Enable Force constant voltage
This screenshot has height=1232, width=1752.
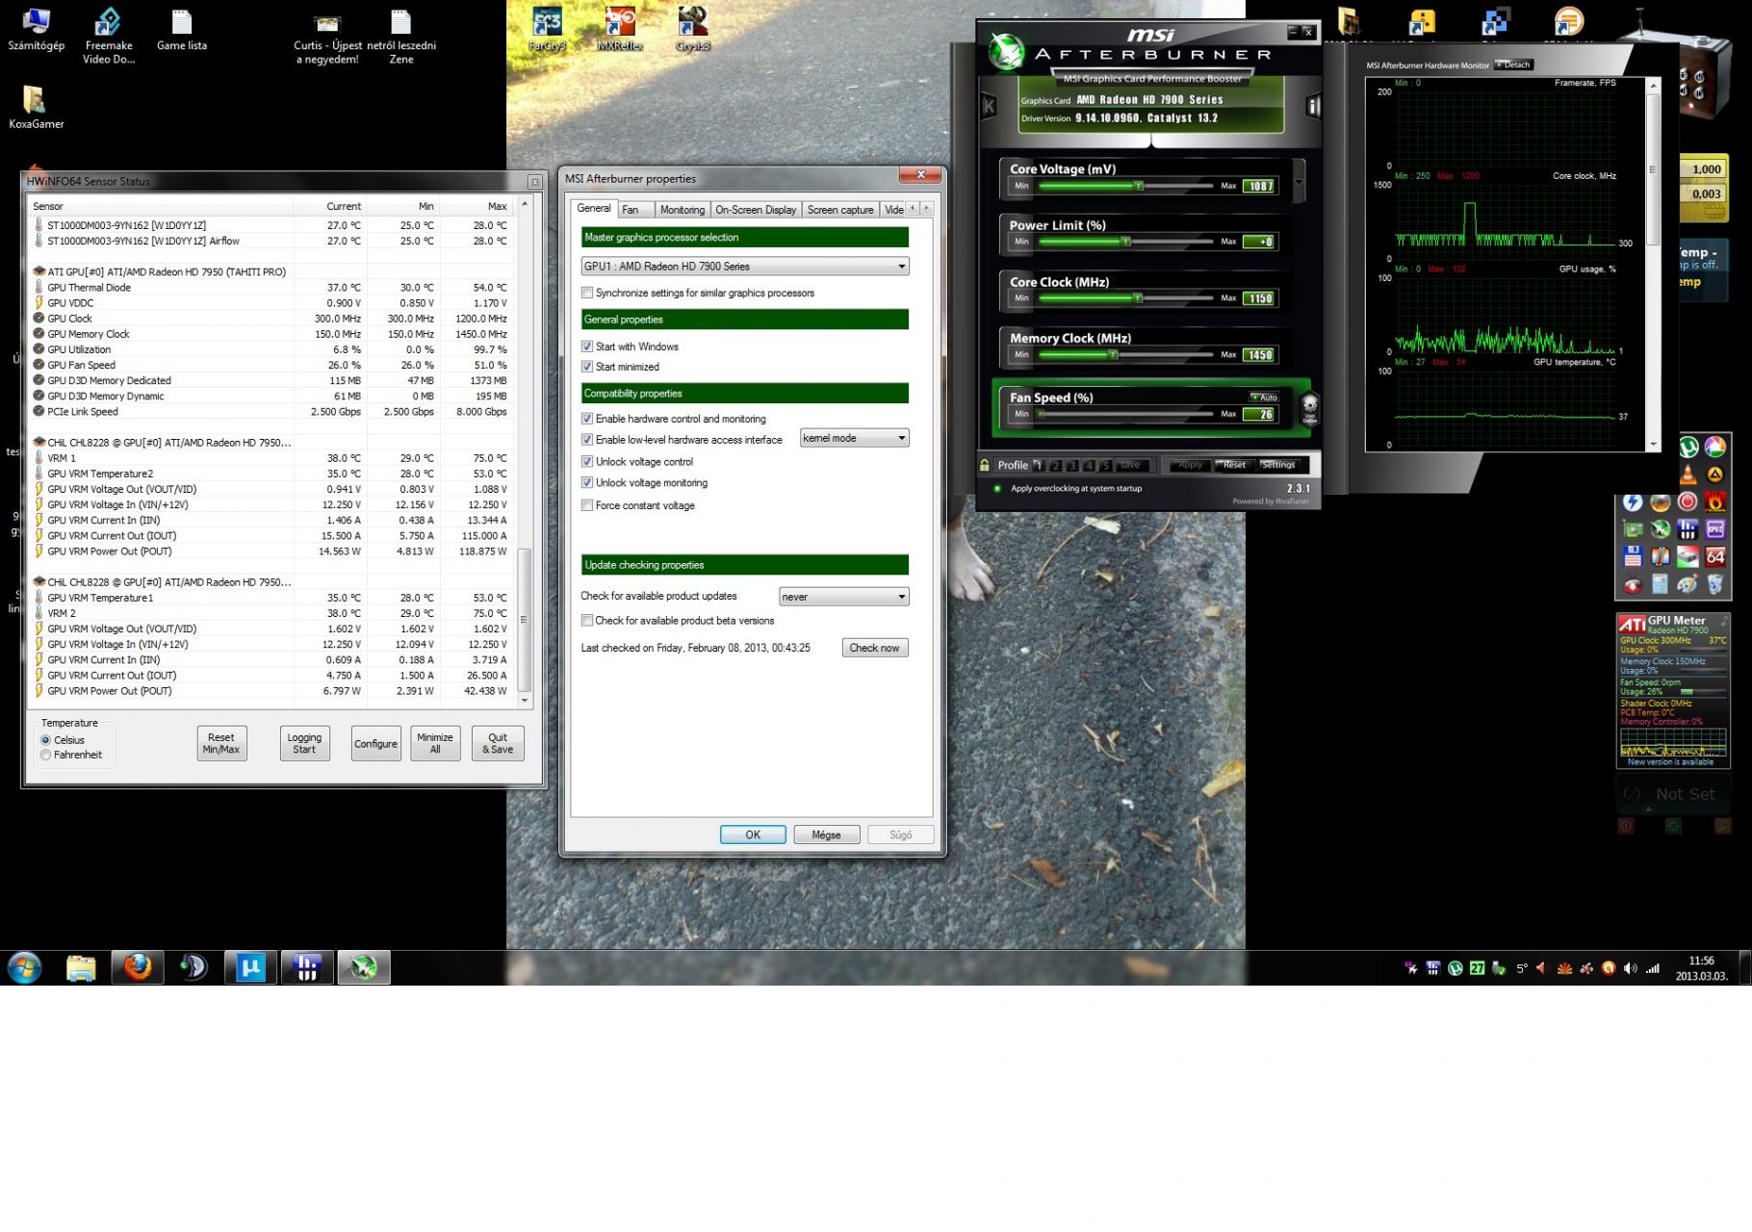[587, 505]
